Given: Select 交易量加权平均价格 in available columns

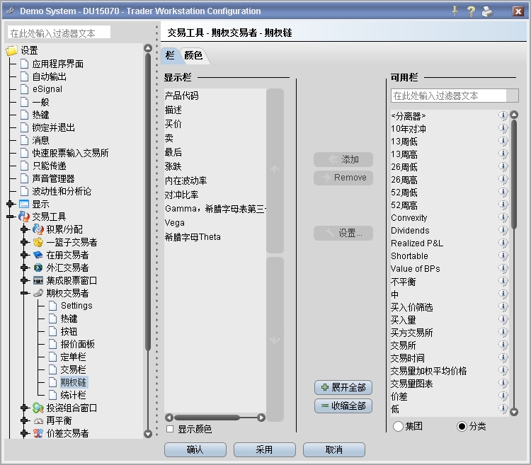Looking at the screenshot, I should (429, 371).
